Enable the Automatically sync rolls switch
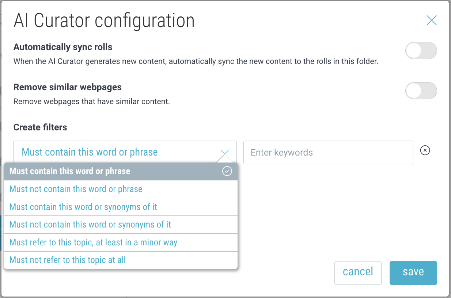Screen dimensions: 451x298 421,51
